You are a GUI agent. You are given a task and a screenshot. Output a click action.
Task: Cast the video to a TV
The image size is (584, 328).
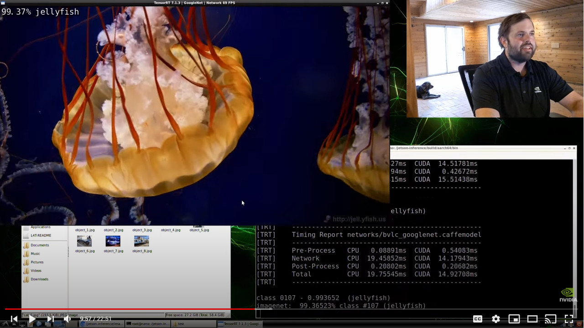coord(551,319)
